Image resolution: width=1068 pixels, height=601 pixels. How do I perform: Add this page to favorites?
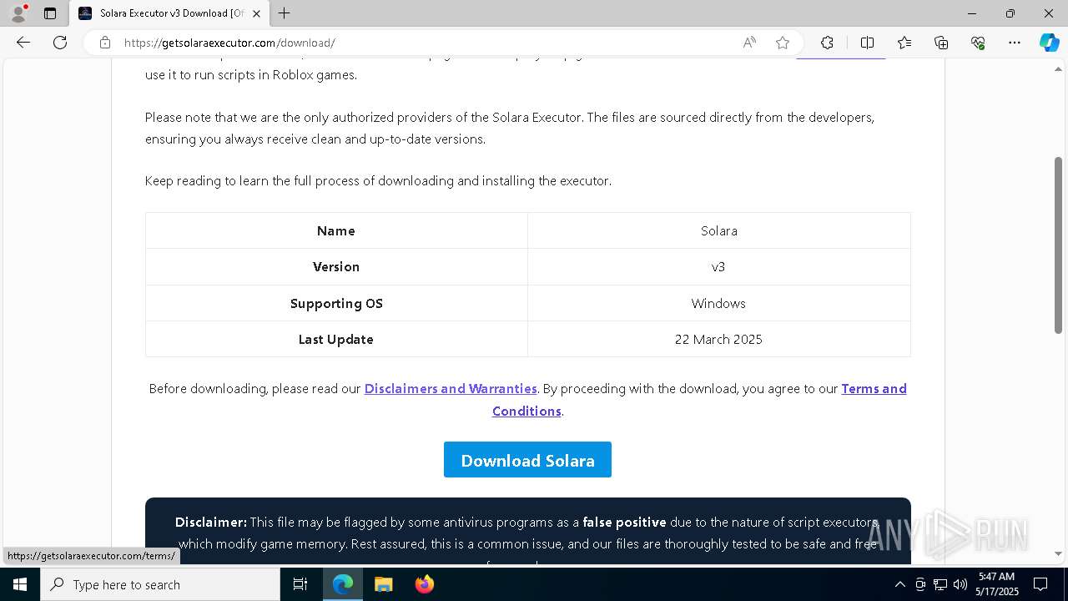(x=783, y=43)
